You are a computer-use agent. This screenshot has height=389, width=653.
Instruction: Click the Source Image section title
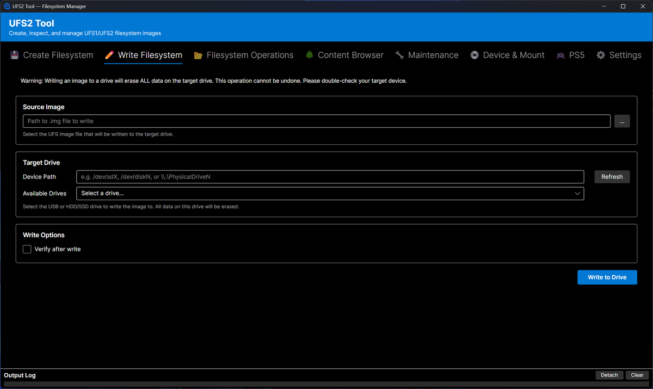coord(44,107)
